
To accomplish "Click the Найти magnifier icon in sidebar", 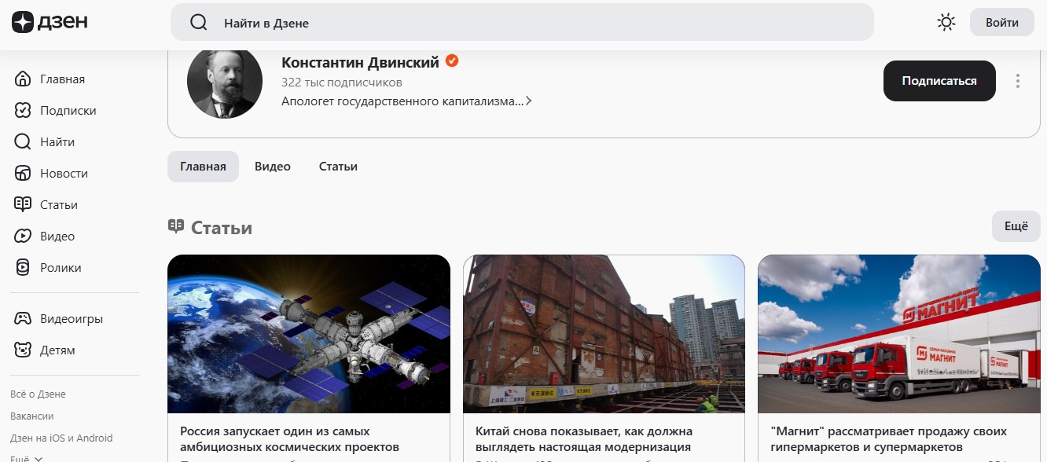I will 24,142.
